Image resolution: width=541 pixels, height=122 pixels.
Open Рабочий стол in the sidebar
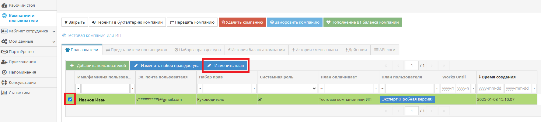coord(22,5)
